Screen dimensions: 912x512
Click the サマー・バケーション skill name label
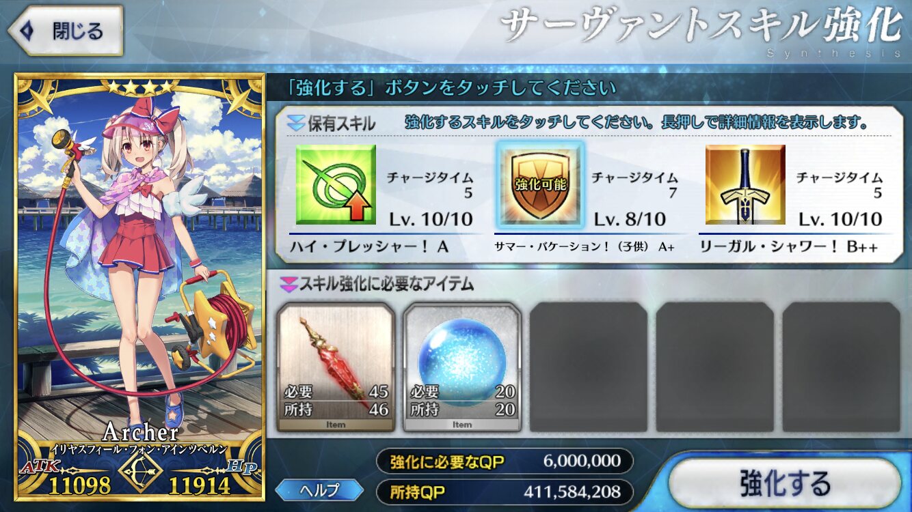click(584, 247)
